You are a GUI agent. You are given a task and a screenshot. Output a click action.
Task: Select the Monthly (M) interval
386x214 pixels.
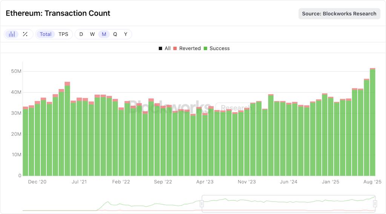point(104,34)
